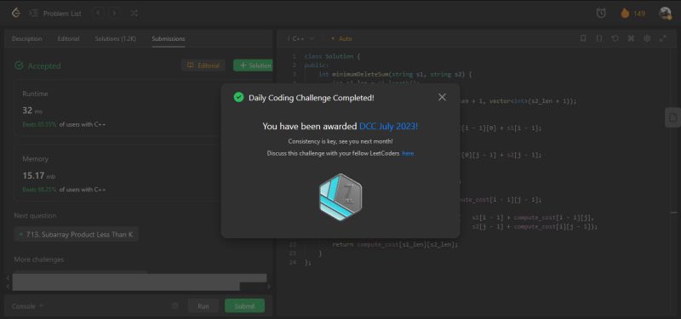Reset code with the revert icon

pos(615,38)
